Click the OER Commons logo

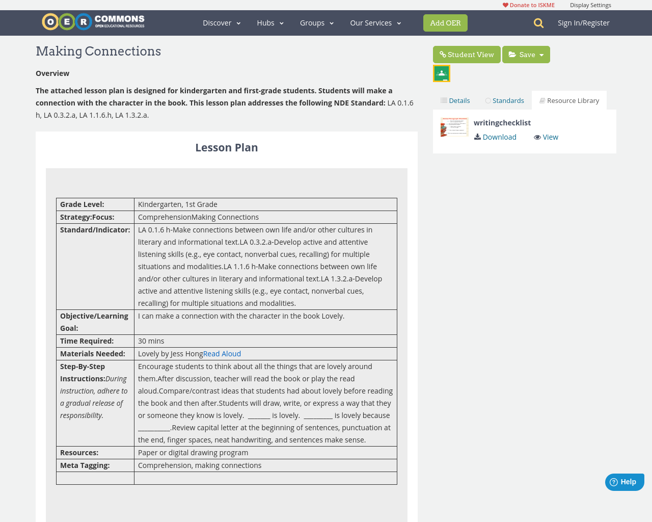coord(93,22)
